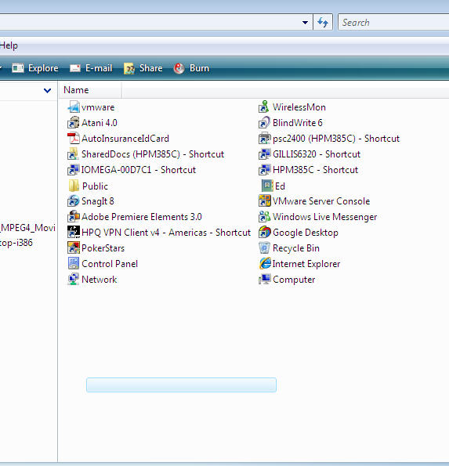Select the Recycle Bin icon
The width and height of the screenshot is (449, 466).
(264, 247)
